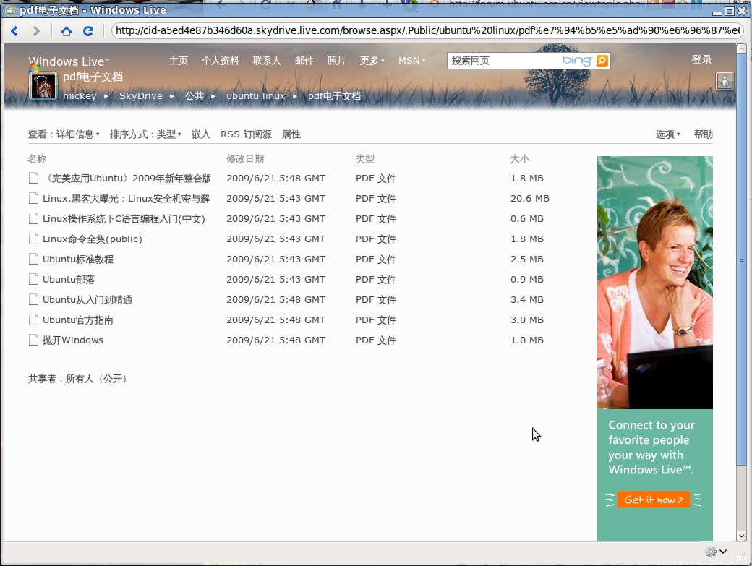The height and width of the screenshot is (566, 752).
Task: Open Ubuntu部落 file
Action: pos(69,280)
